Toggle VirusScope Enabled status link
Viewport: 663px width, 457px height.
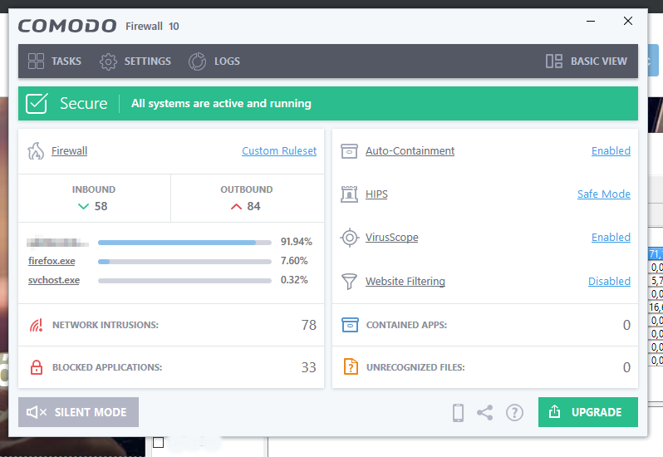(x=611, y=238)
